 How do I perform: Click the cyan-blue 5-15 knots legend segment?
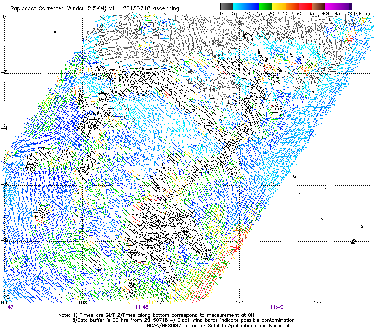click(x=246, y=6)
